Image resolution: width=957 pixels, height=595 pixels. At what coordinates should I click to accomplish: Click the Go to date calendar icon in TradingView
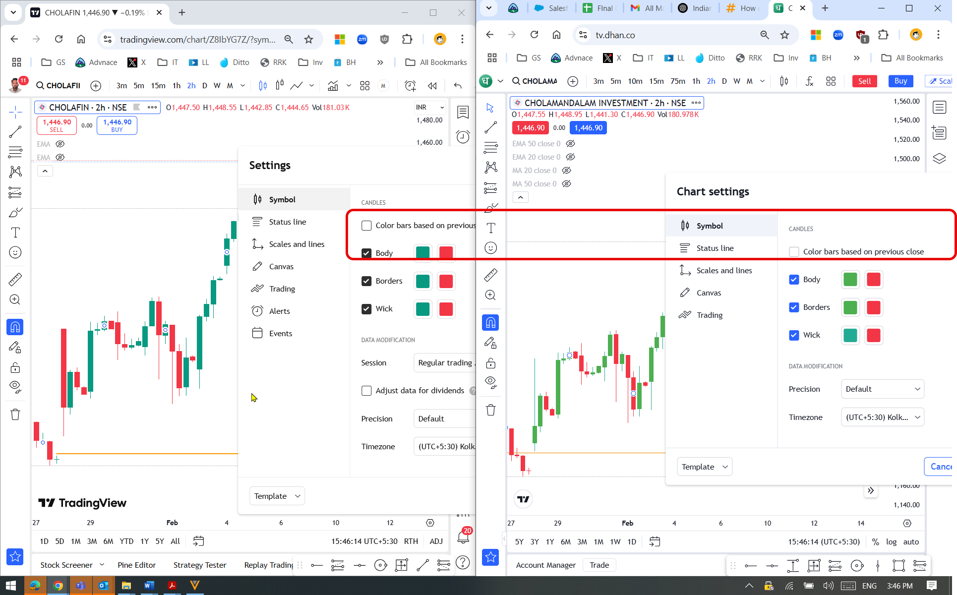[x=198, y=541]
